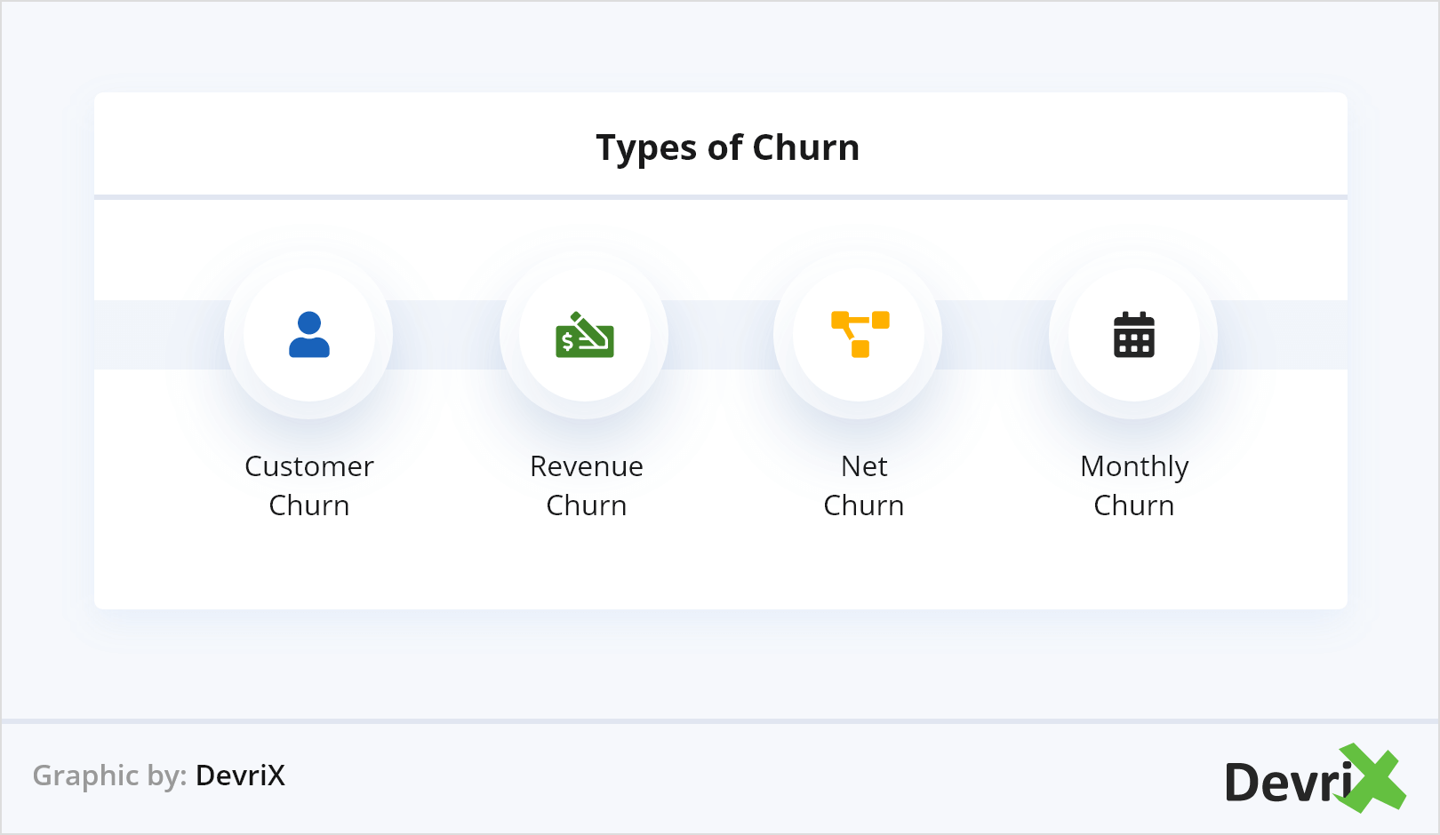
Task: Open the DevriX credit text link
Action: tap(240, 775)
